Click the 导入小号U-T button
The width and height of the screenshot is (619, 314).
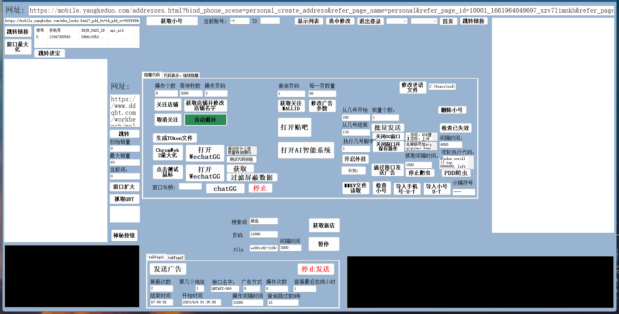(437, 189)
